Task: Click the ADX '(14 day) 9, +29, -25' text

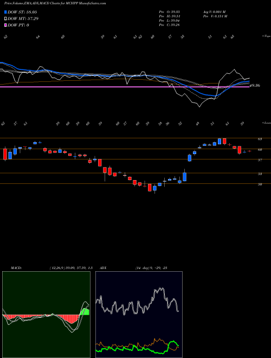Action: tap(151, 268)
